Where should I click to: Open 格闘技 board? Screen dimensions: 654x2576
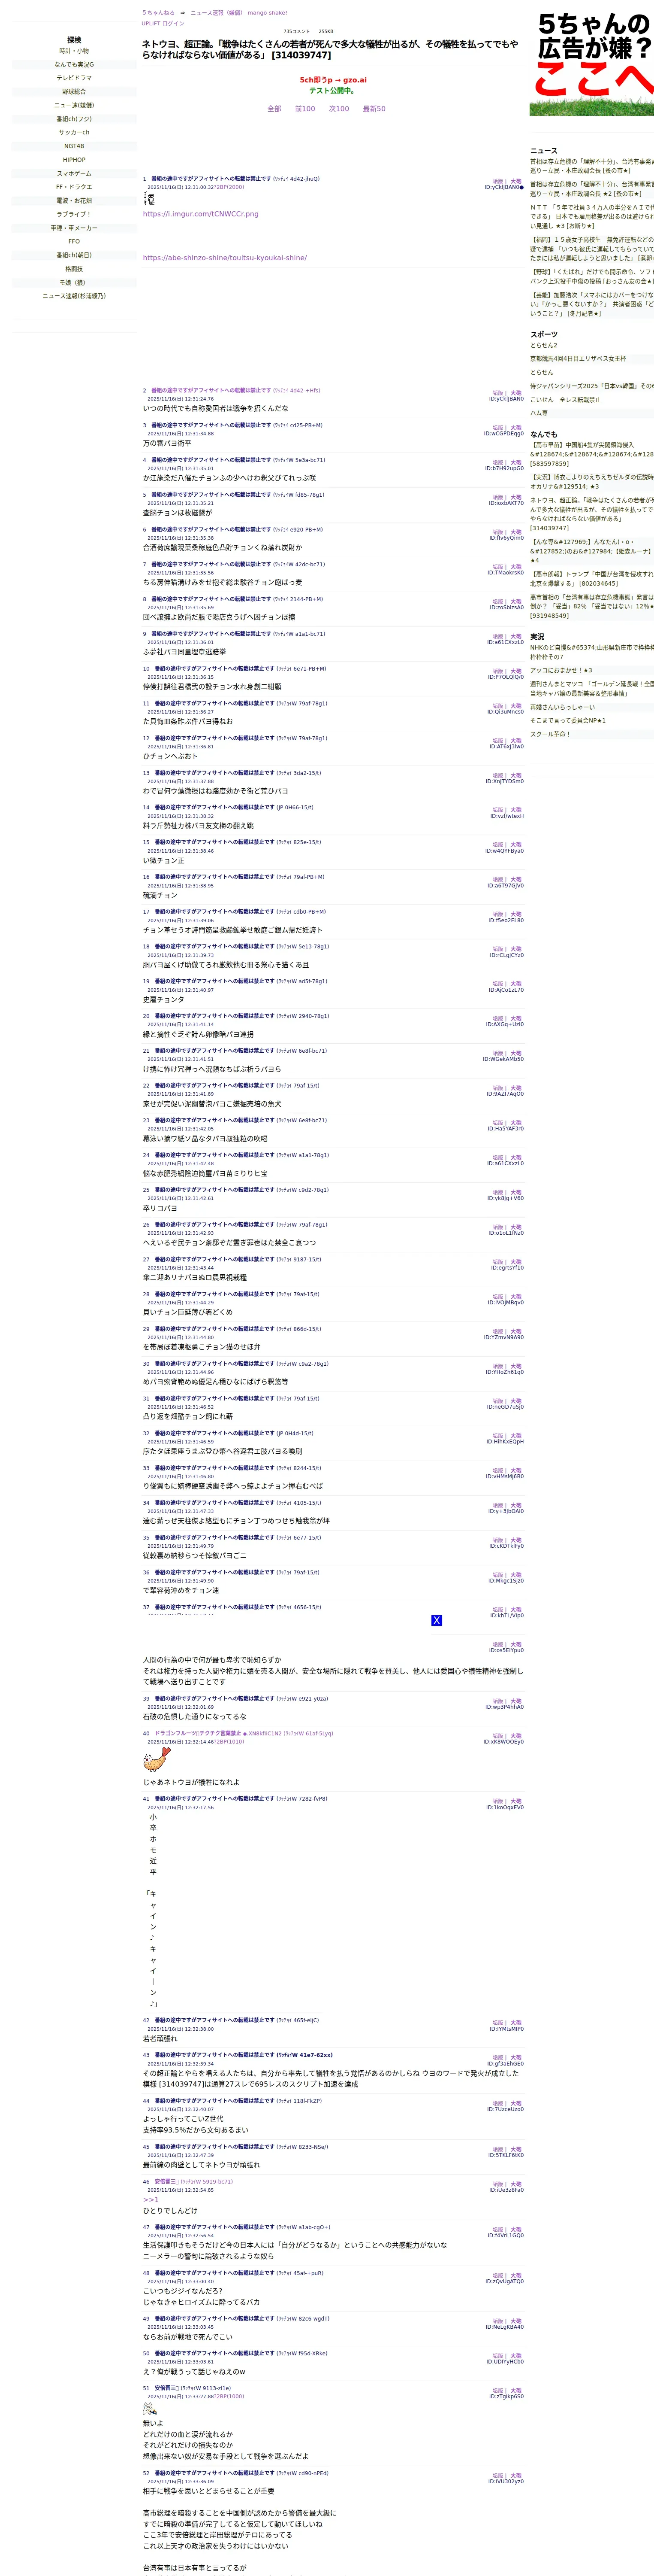pyautogui.click(x=74, y=269)
